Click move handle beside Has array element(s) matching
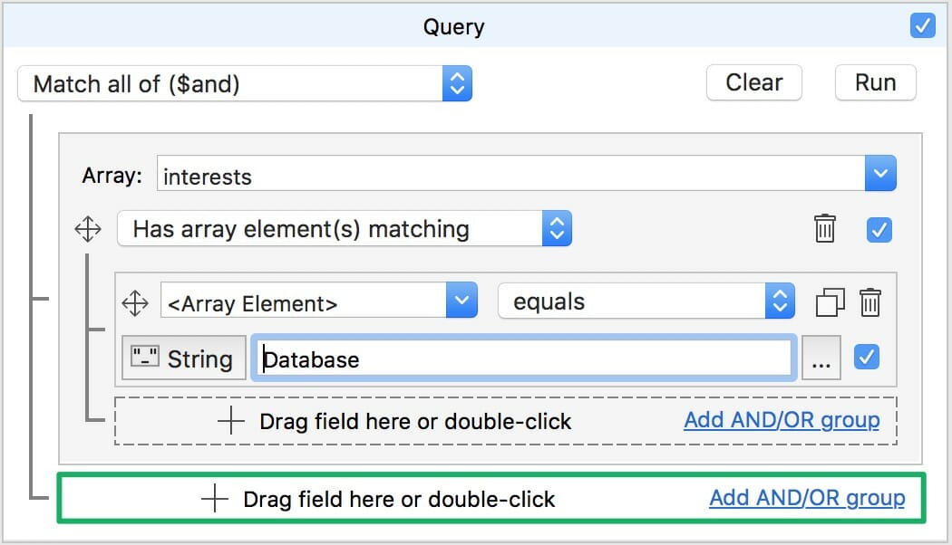Image resolution: width=952 pixels, height=545 pixels. click(88, 229)
